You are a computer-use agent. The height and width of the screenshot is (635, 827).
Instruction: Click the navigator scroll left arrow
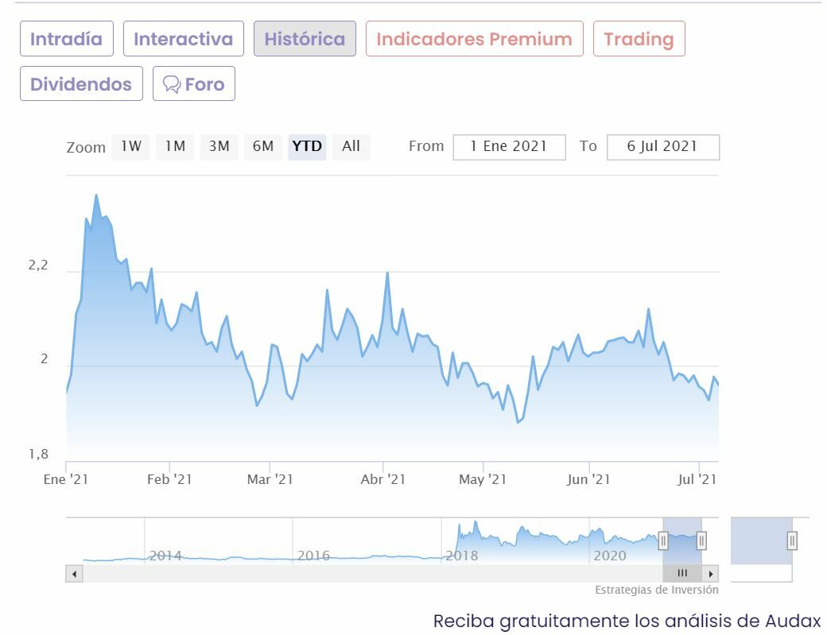74,573
